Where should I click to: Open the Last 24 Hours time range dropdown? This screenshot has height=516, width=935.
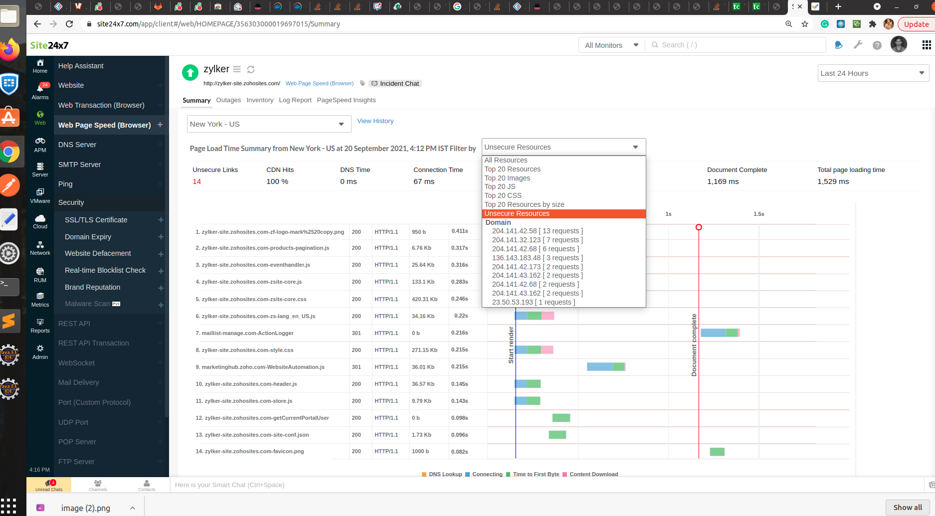[x=873, y=73]
